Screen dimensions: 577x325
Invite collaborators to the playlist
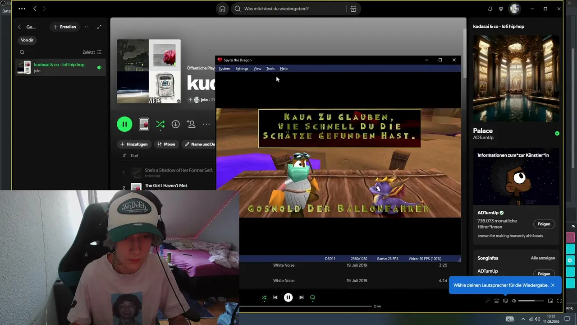[x=191, y=124]
